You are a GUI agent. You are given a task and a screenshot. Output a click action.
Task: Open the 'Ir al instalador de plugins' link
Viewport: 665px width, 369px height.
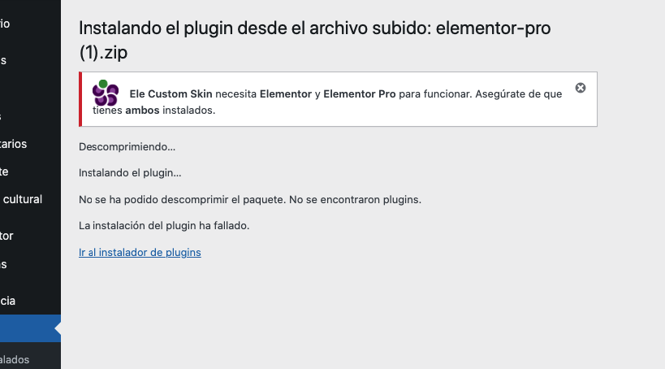click(140, 252)
